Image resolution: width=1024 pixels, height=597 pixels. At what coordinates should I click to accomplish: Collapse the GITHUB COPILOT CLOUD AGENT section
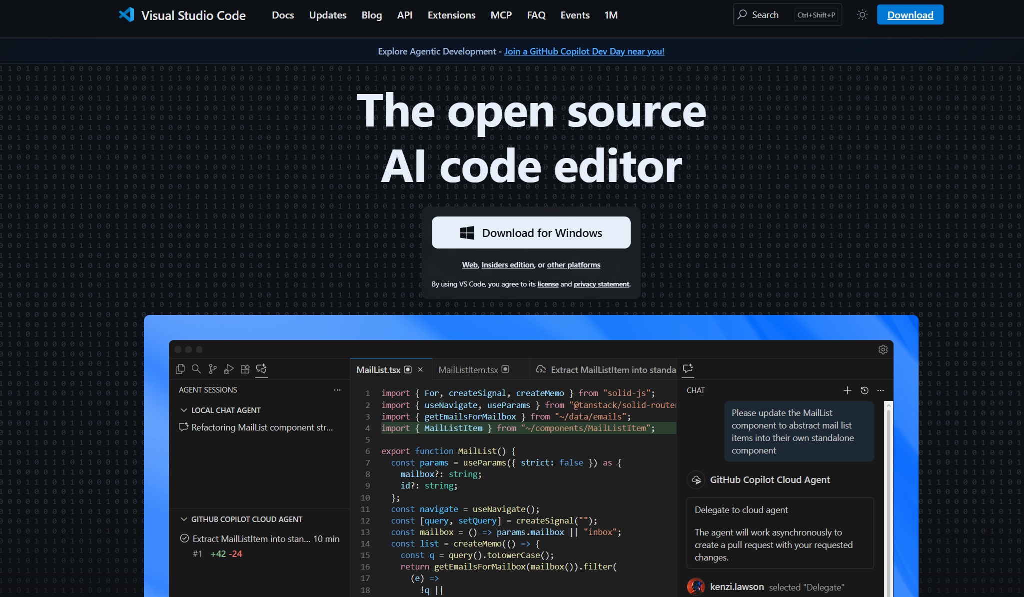[x=184, y=519]
